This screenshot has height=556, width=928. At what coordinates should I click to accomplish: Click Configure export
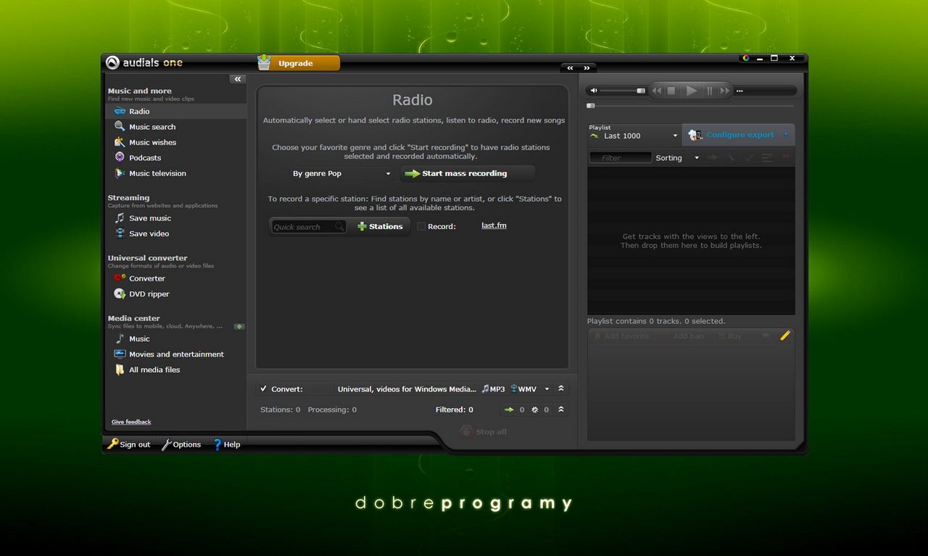739,135
